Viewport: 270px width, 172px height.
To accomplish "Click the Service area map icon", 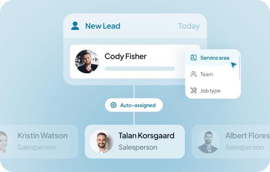I will coord(194,57).
